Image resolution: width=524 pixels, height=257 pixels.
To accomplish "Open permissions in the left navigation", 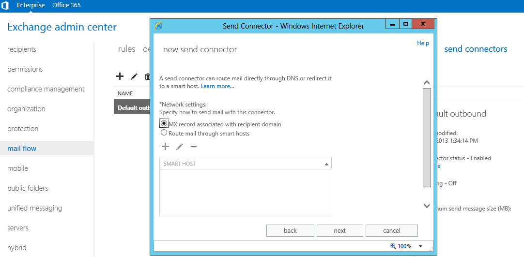I will (25, 69).
